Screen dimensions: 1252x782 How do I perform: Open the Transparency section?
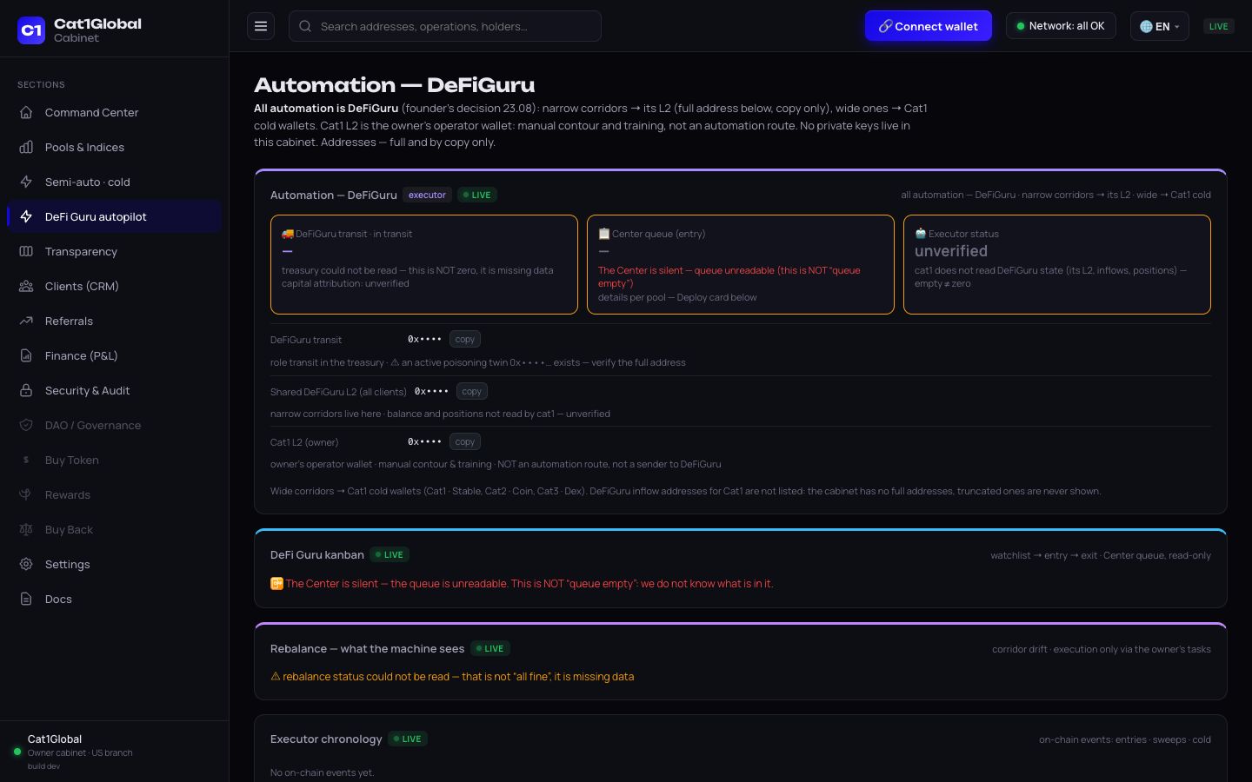pyautogui.click(x=114, y=251)
